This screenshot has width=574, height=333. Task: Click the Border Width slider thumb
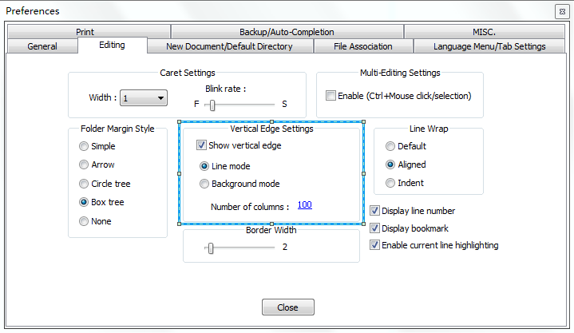pos(210,248)
